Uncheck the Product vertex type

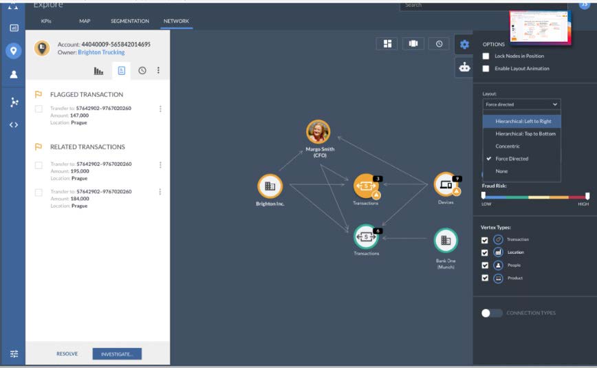[x=485, y=278]
